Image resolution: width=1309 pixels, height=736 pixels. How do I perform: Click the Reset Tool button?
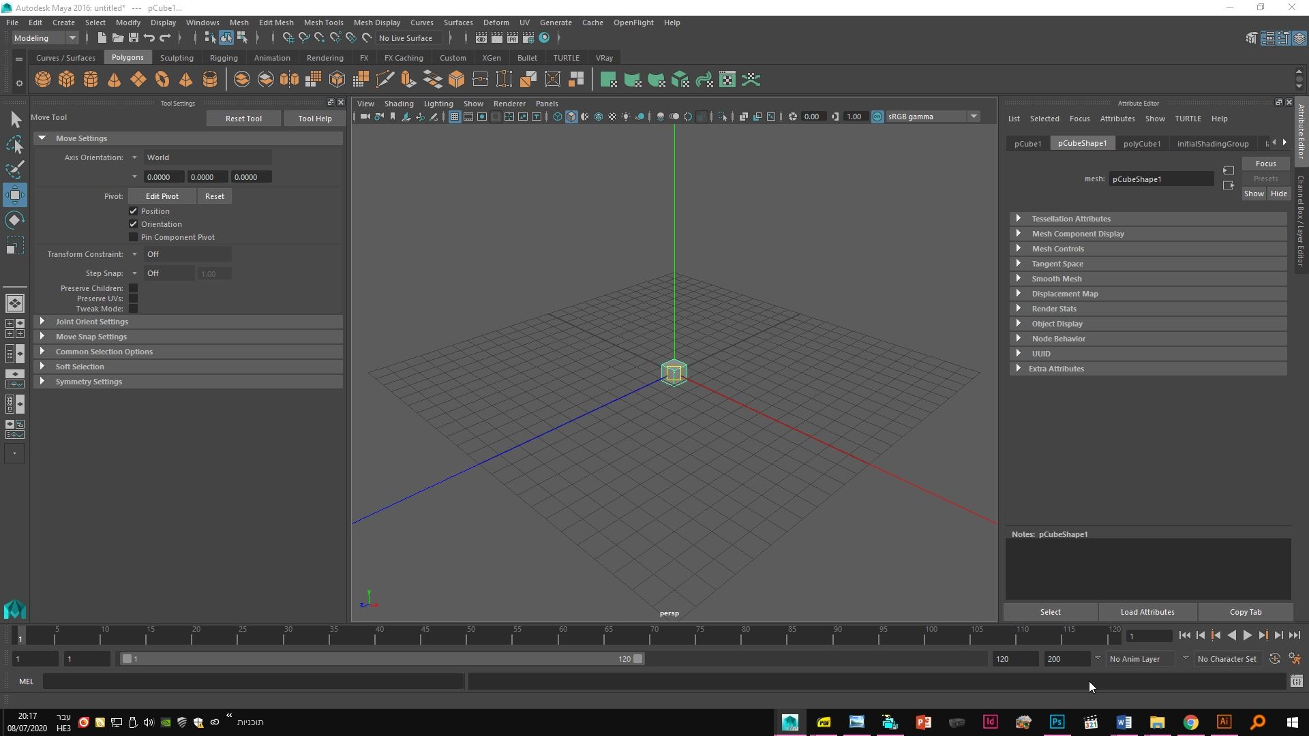243,119
